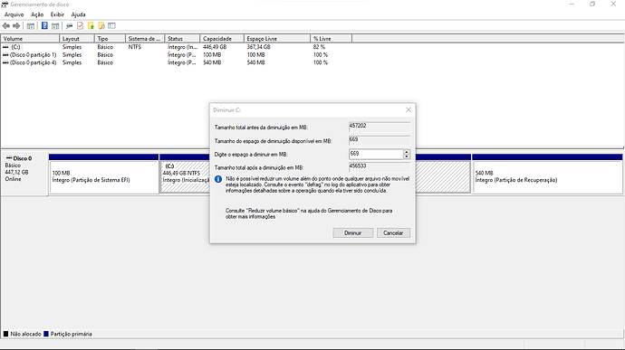Close the Diminuir C: dialog

pyautogui.click(x=409, y=110)
